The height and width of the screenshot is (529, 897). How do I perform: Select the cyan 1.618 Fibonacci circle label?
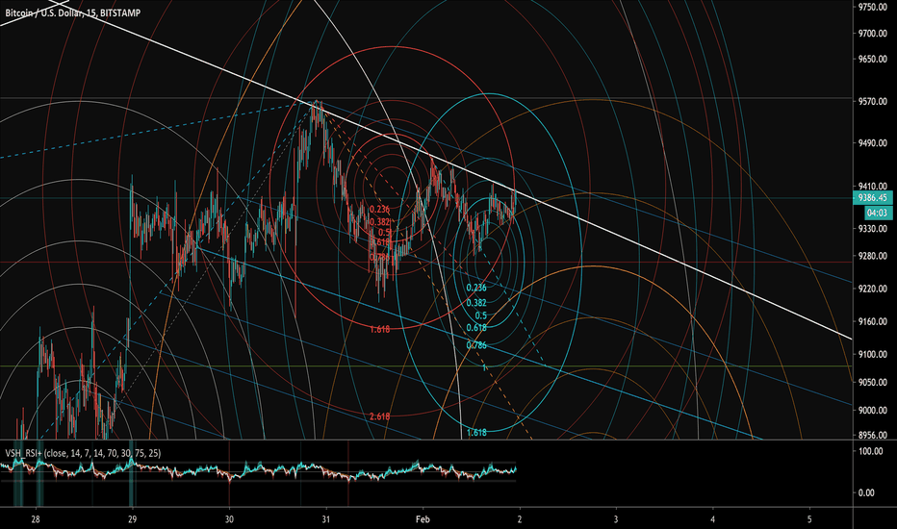(x=476, y=433)
